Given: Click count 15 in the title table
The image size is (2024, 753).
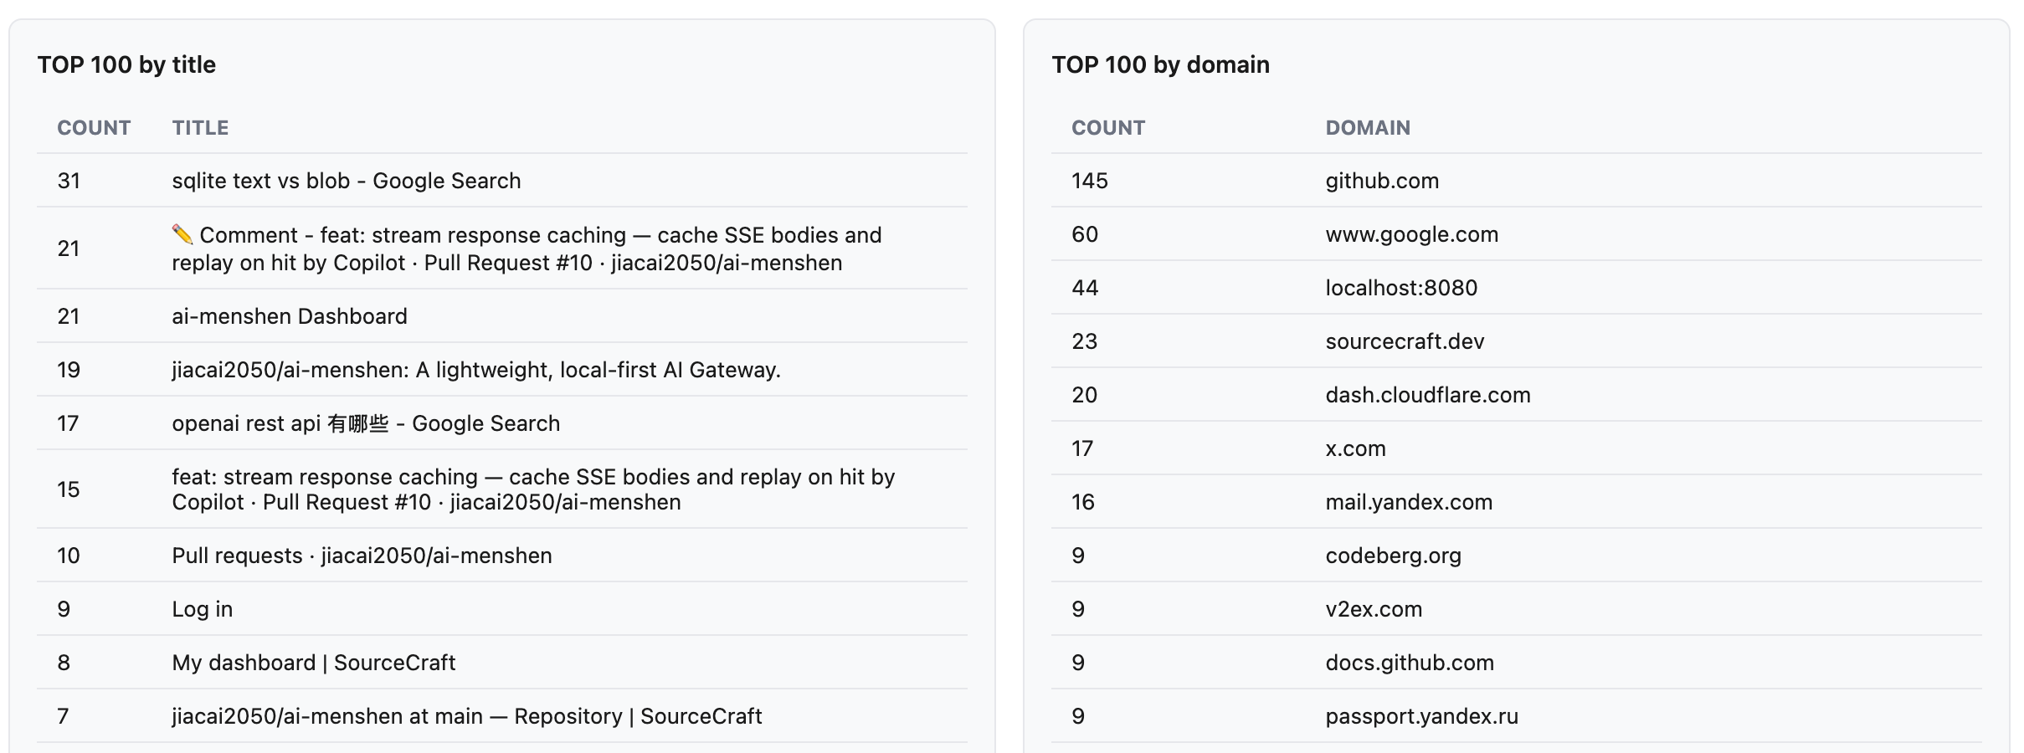Looking at the screenshot, I should tap(69, 489).
